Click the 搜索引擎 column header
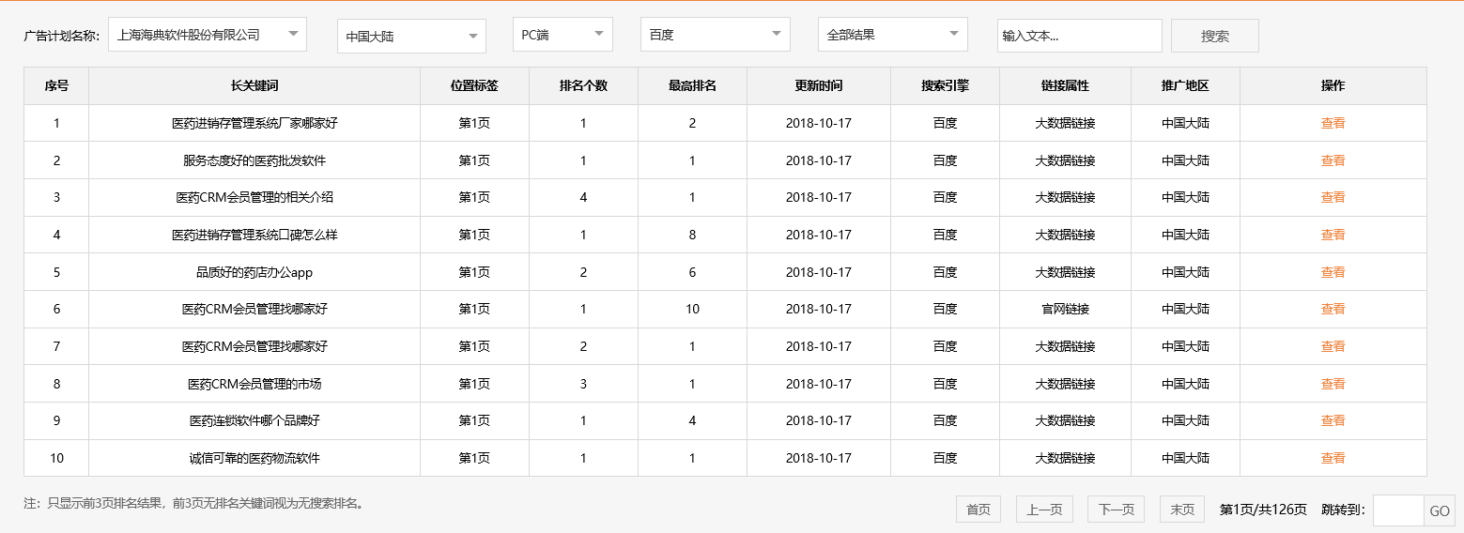The image size is (1464, 533). click(945, 85)
